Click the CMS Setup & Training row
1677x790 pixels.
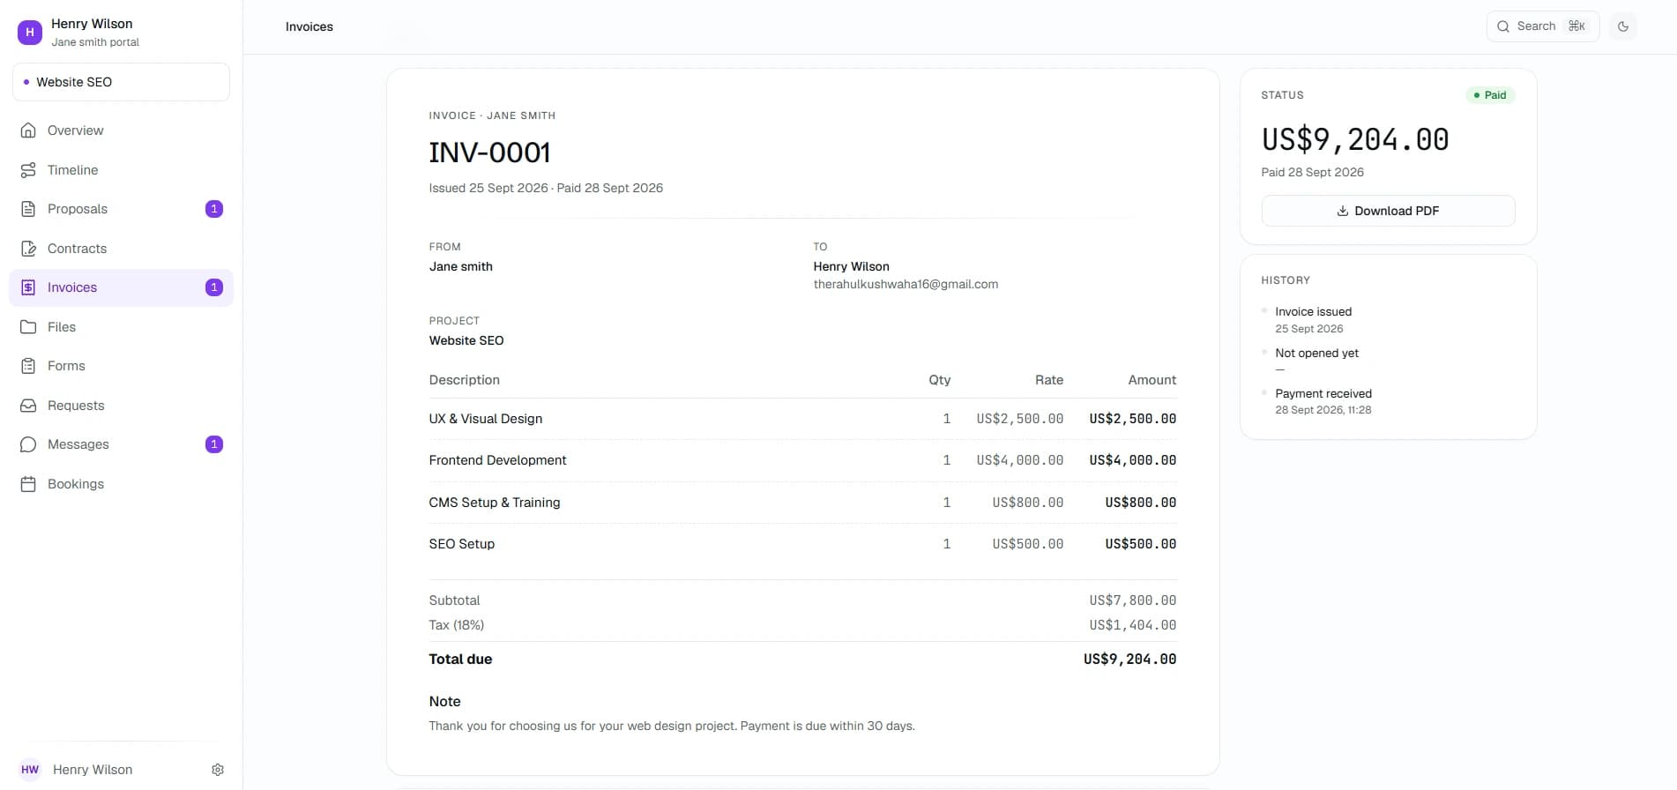[802, 503]
